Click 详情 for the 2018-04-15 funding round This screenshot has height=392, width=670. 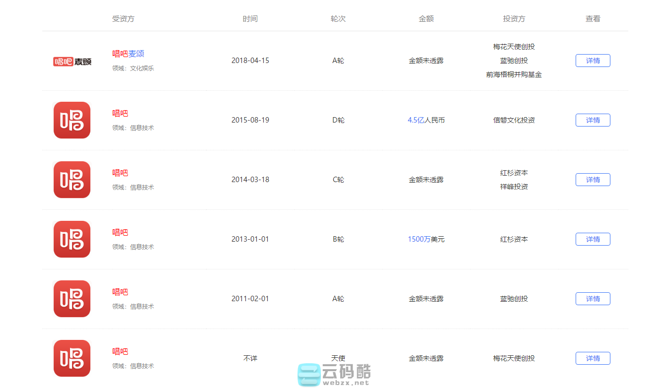pos(593,60)
